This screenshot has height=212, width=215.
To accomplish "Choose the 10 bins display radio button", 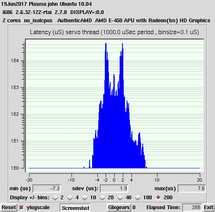I will pos(85,198).
